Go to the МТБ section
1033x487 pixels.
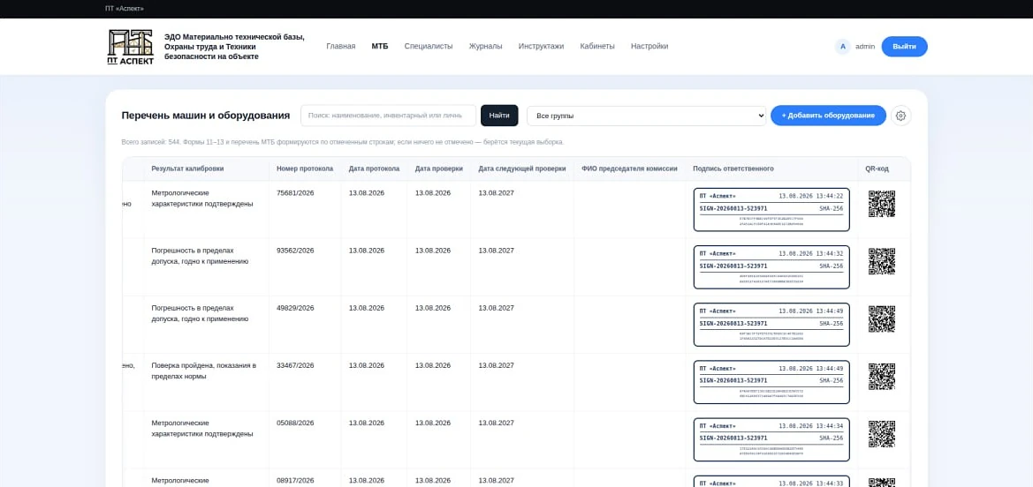[379, 46]
